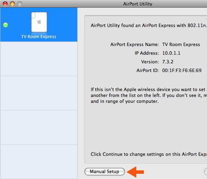Click the green status indicator light
The image size is (207, 179).
pos(6,25)
